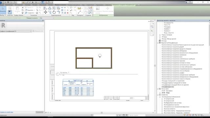The image size is (210, 118).
Task: Click Применить button in Properties panel
Action: [x=39, y=112]
